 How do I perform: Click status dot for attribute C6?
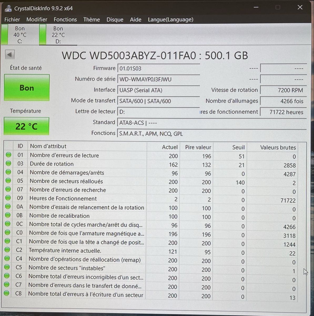[7, 276]
